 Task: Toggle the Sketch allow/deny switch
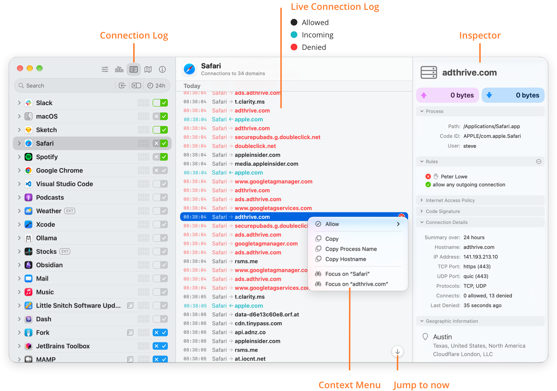click(x=160, y=130)
